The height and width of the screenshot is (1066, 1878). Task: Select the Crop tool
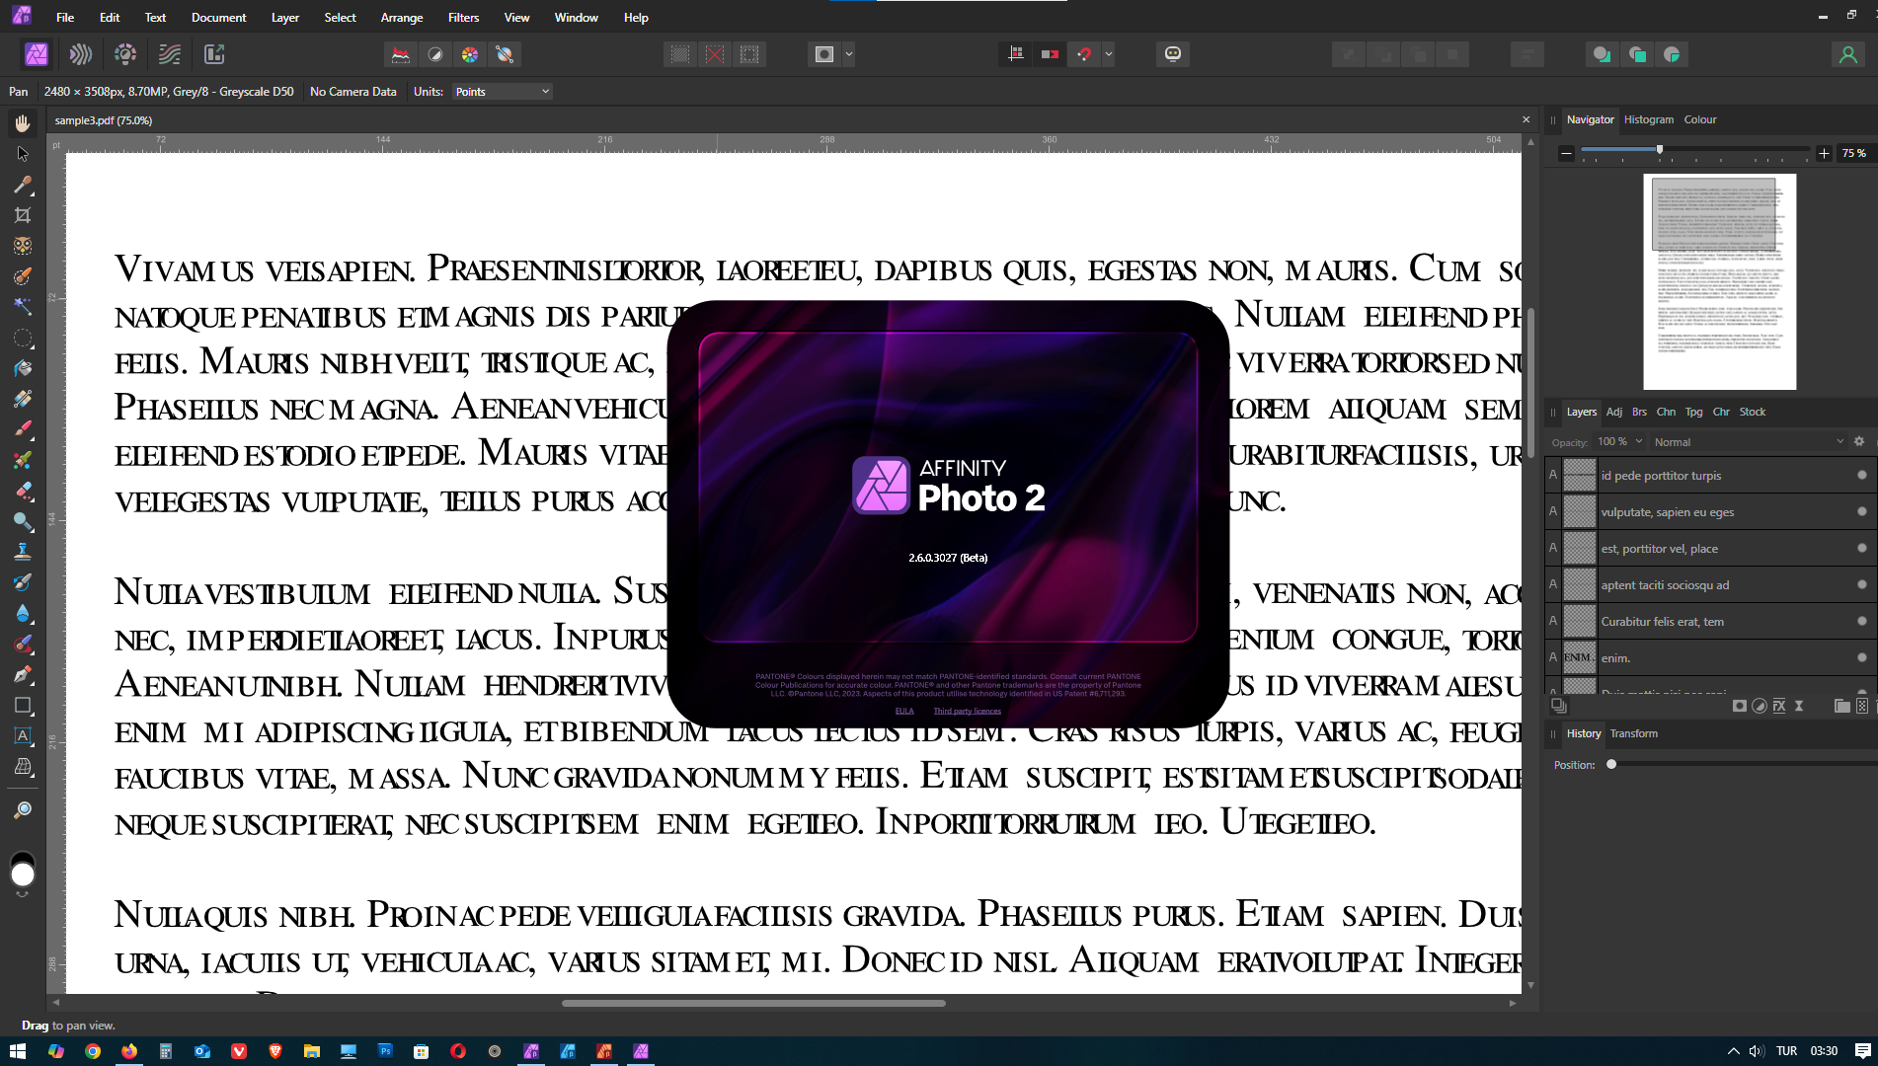coord(23,215)
